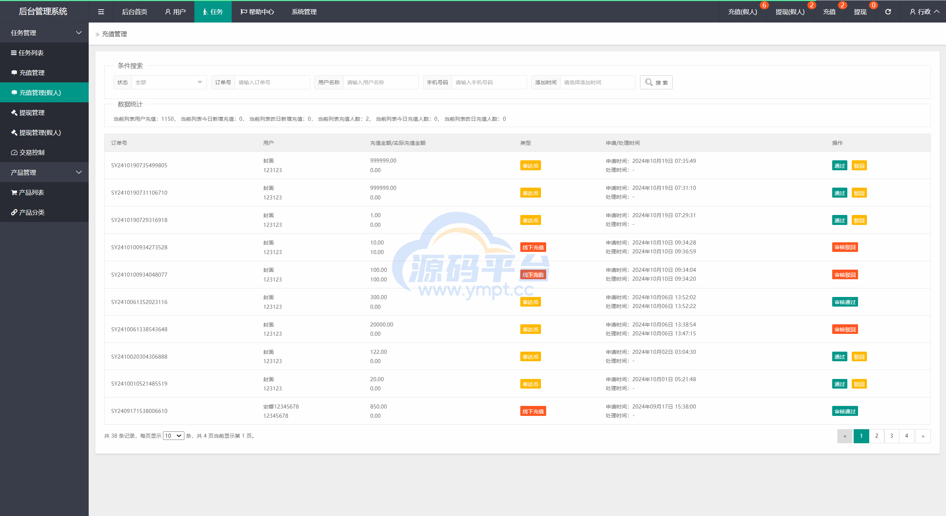Open the records-per-page selector showing 10
Screen dimensions: 946x516
pyautogui.click(x=173, y=436)
